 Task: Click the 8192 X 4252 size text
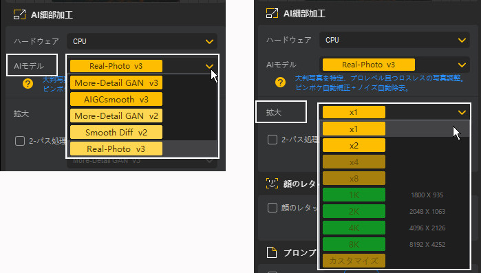click(427, 245)
